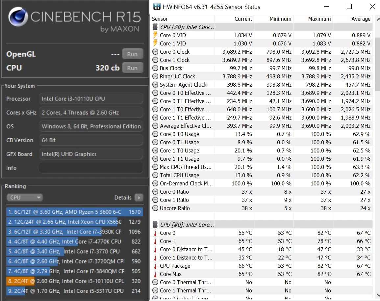The width and height of the screenshot is (380, 301).
Task: Click the Info input field in Cinebench
Action: [91, 168]
